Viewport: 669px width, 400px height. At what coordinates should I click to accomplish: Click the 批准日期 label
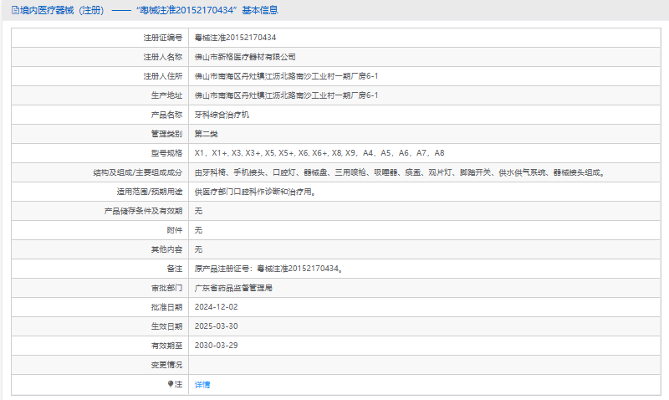pyautogui.click(x=166, y=307)
